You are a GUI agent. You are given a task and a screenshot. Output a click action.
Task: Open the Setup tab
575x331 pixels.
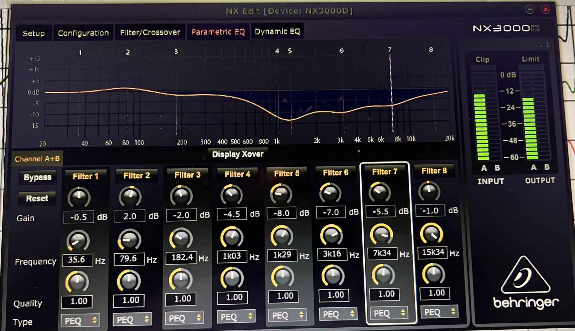coord(34,33)
